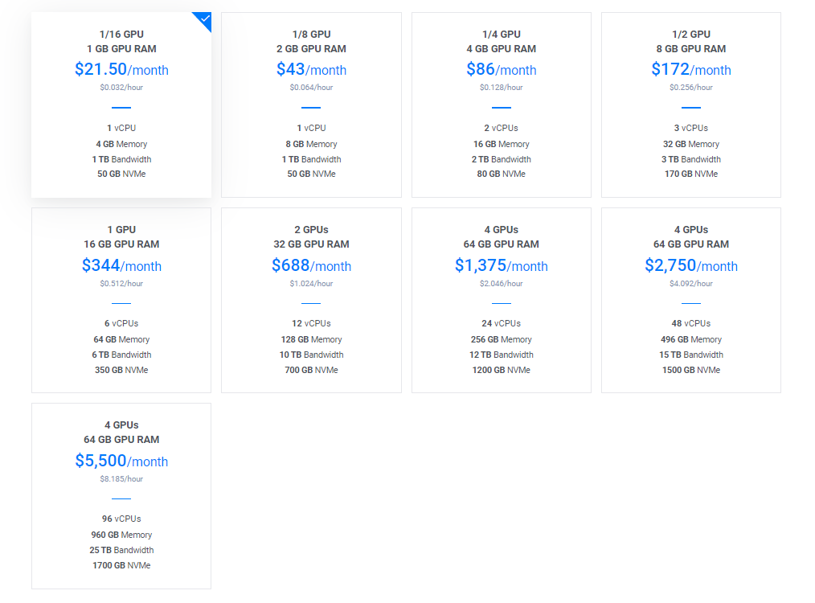The image size is (815, 603).
Task: Choose the 1 GPU $344/month plan card
Action: click(x=121, y=300)
